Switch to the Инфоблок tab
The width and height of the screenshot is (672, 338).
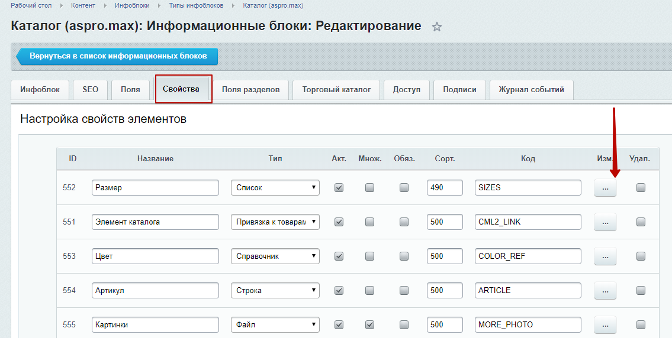pyautogui.click(x=40, y=90)
